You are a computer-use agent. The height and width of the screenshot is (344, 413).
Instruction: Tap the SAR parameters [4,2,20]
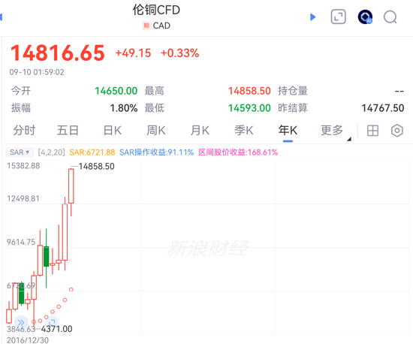click(51, 152)
